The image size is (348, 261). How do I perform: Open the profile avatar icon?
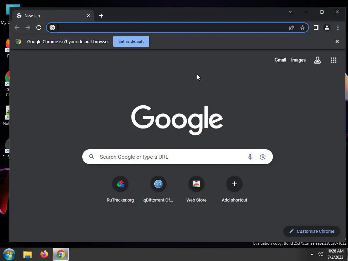[x=327, y=28]
